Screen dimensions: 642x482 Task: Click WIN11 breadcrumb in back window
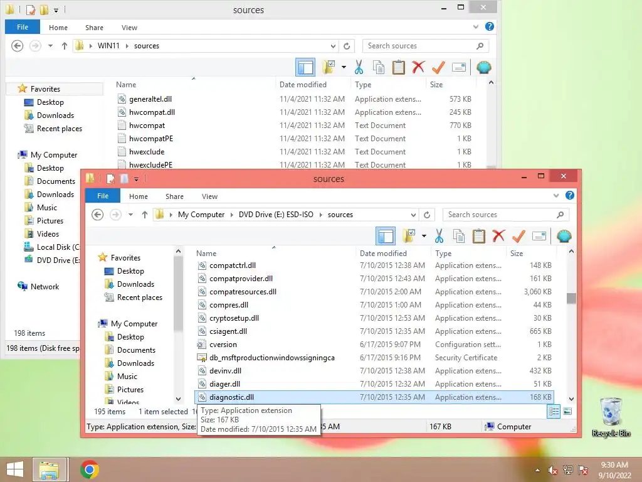coord(108,45)
